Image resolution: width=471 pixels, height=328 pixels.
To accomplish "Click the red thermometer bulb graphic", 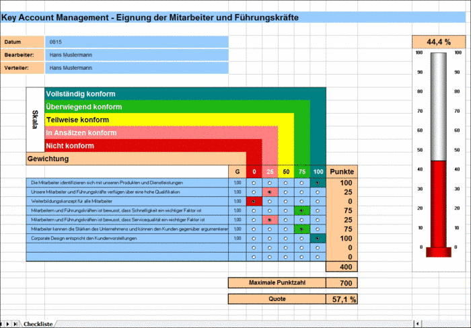I will [x=439, y=252].
